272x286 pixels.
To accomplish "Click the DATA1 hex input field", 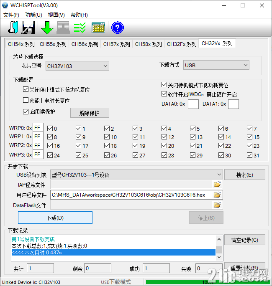I will [233, 104].
